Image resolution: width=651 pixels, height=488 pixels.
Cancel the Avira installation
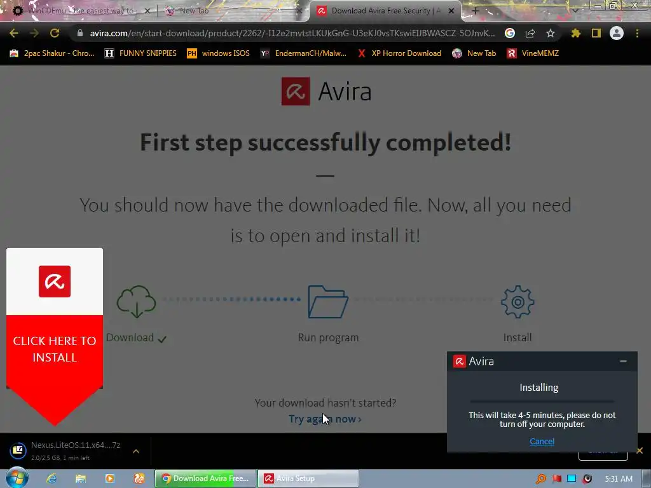click(x=542, y=441)
